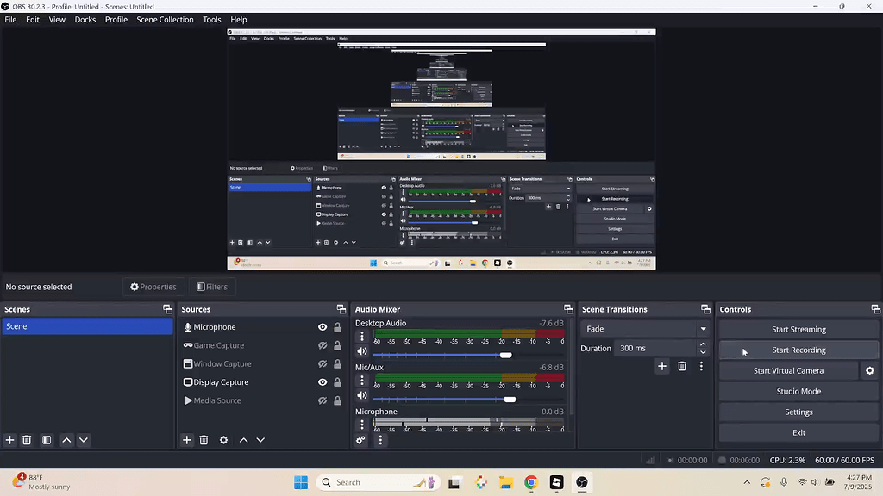Image resolution: width=883 pixels, height=496 pixels.
Task: Open Virtual Camera configuration gear next to Start Virtual Camera
Action: click(x=869, y=370)
